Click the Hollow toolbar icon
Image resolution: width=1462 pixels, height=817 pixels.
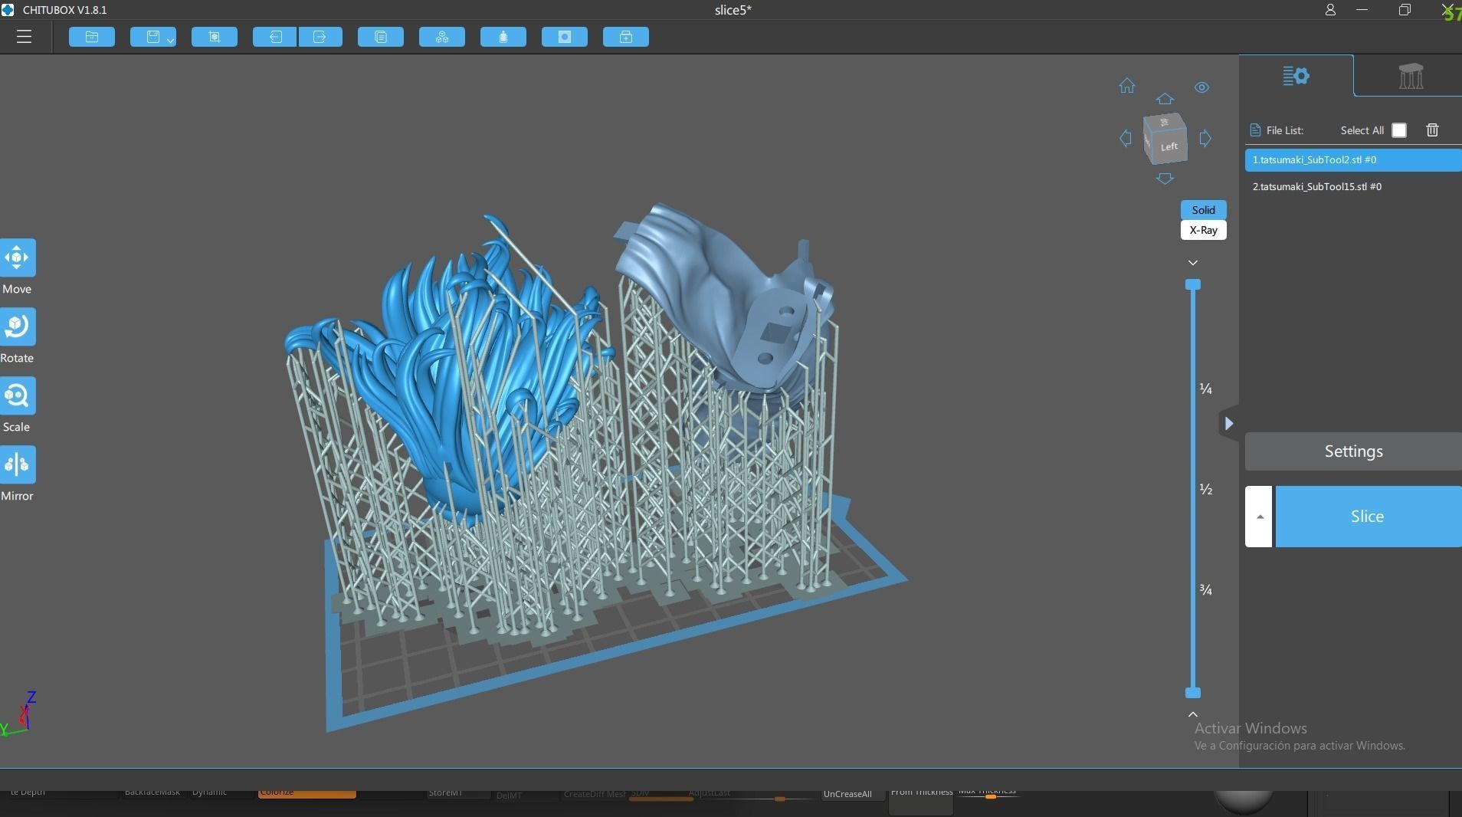[503, 37]
